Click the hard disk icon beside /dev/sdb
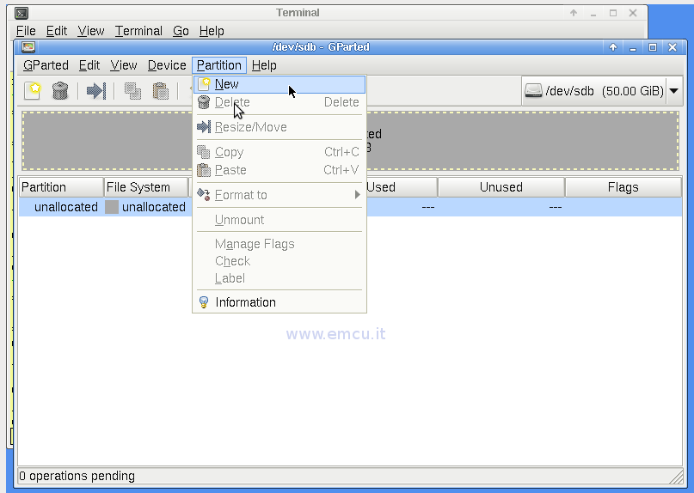The height and width of the screenshot is (493, 694). (533, 91)
